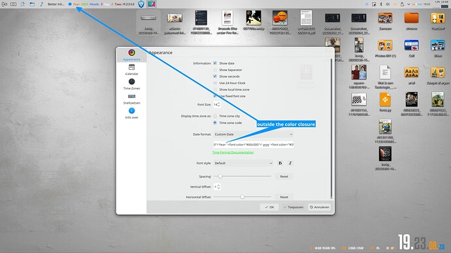
Task: Open the Info over page
Action: [131, 113]
